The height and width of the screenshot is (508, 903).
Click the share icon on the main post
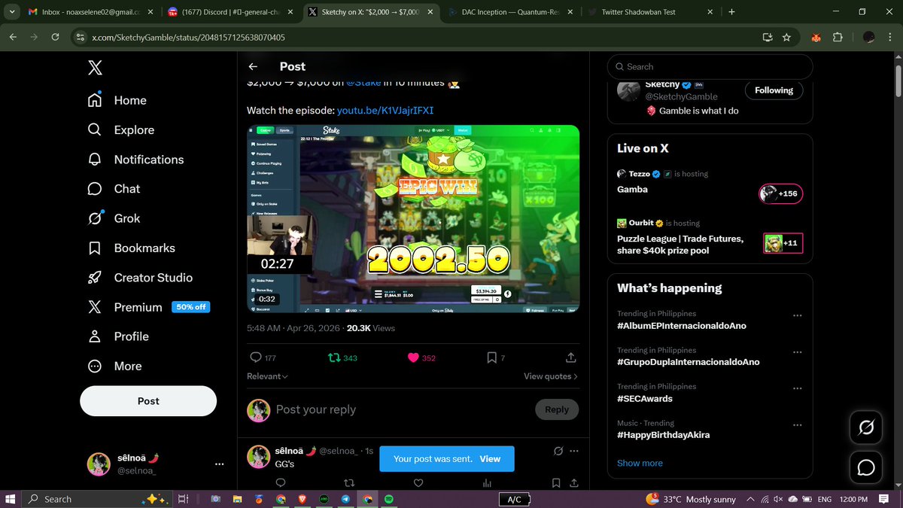point(570,357)
